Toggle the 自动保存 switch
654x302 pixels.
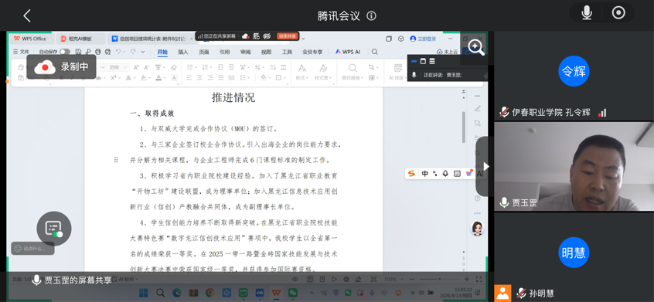[x=65, y=52]
